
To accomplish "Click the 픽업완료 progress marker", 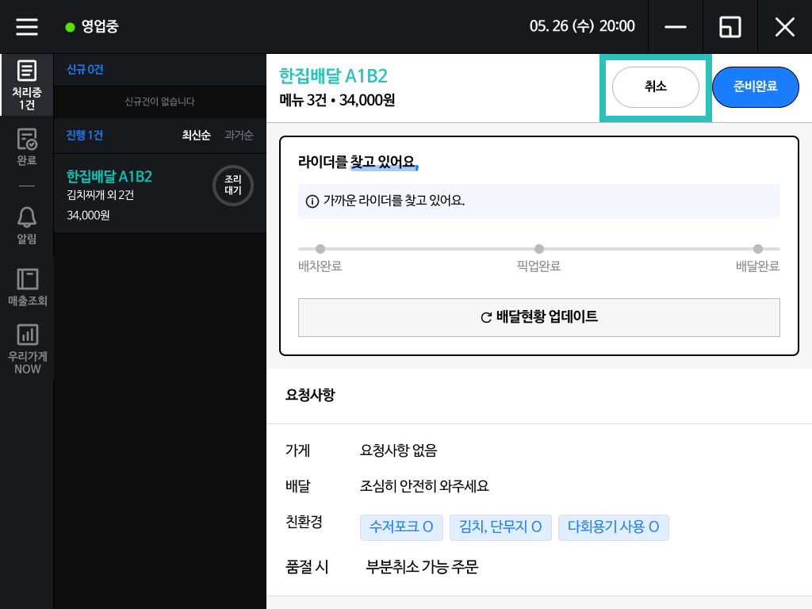I will pos(539,249).
